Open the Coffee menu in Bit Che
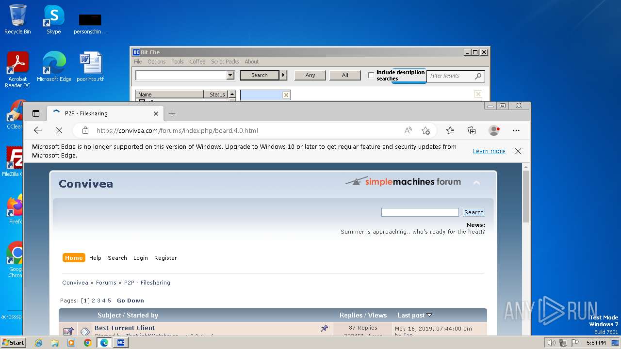621x349 pixels. (x=197, y=62)
